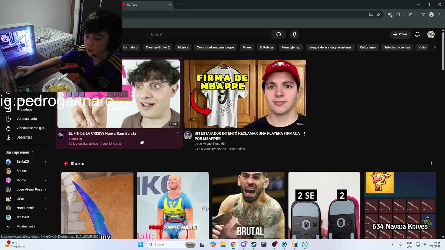Launch Epic Games from the taskbar

point(264,244)
